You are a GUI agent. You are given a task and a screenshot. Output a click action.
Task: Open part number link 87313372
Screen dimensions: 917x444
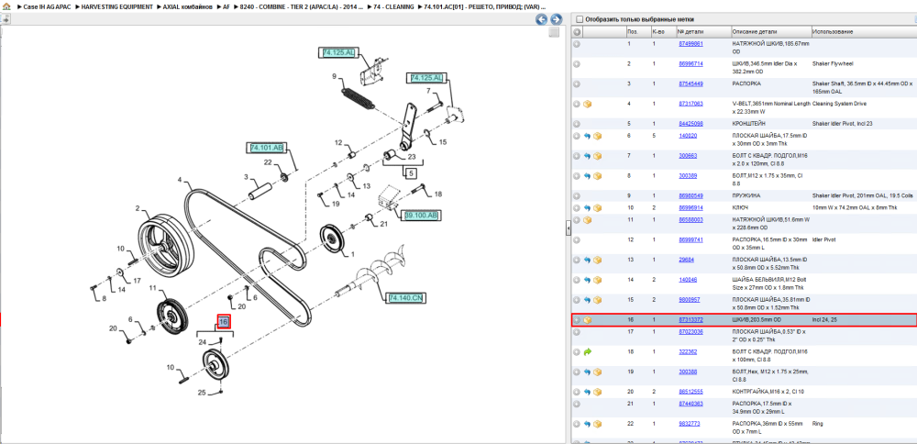(x=691, y=320)
